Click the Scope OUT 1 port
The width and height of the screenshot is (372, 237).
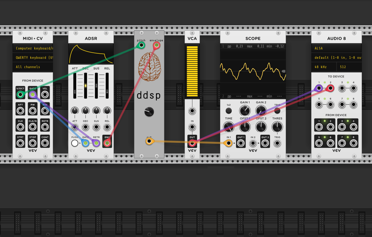[241, 143]
